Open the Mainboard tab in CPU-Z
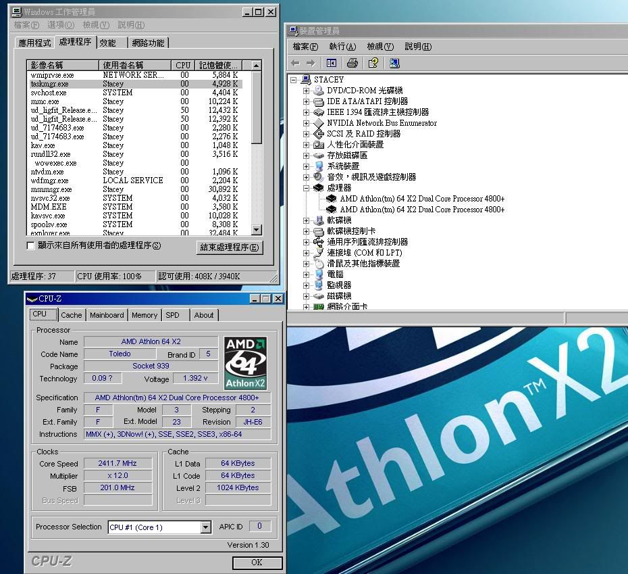The height and width of the screenshot is (574, 628). pos(107,315)
